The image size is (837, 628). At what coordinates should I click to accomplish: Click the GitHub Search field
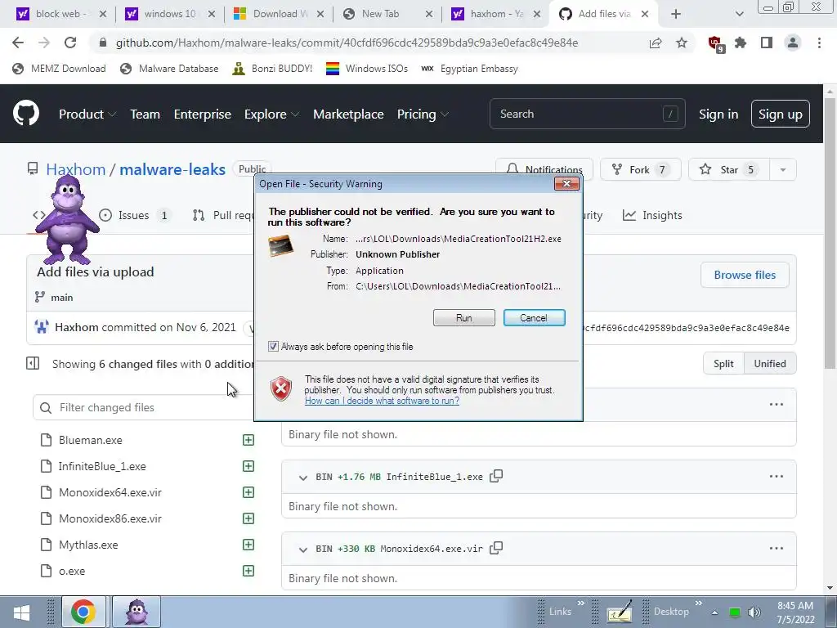click(x=587, y=114)
